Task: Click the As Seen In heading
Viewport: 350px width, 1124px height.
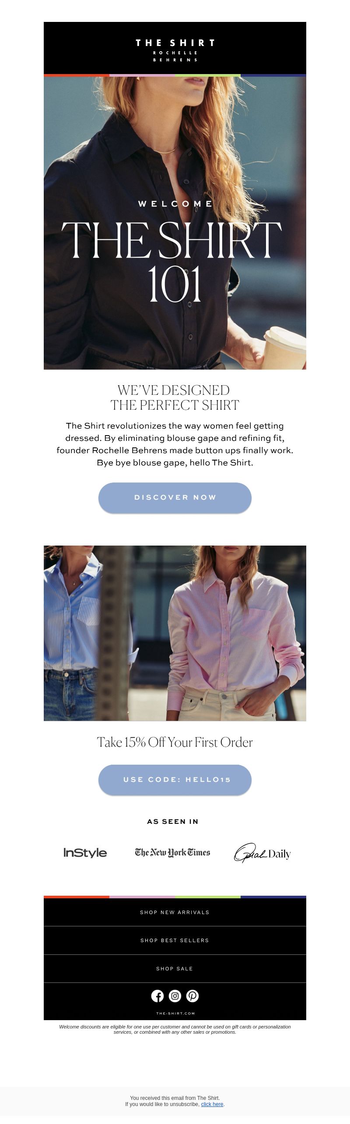Action: pyautogui.click(x=173, y=822)
